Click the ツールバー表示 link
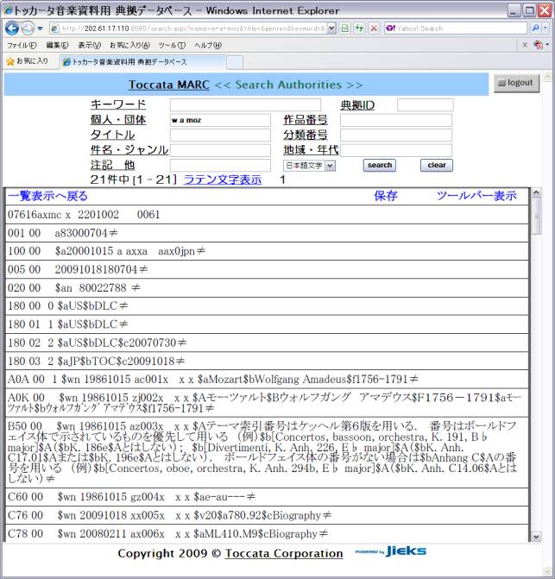Screen dimensions: 555x579 coord(476,196)
